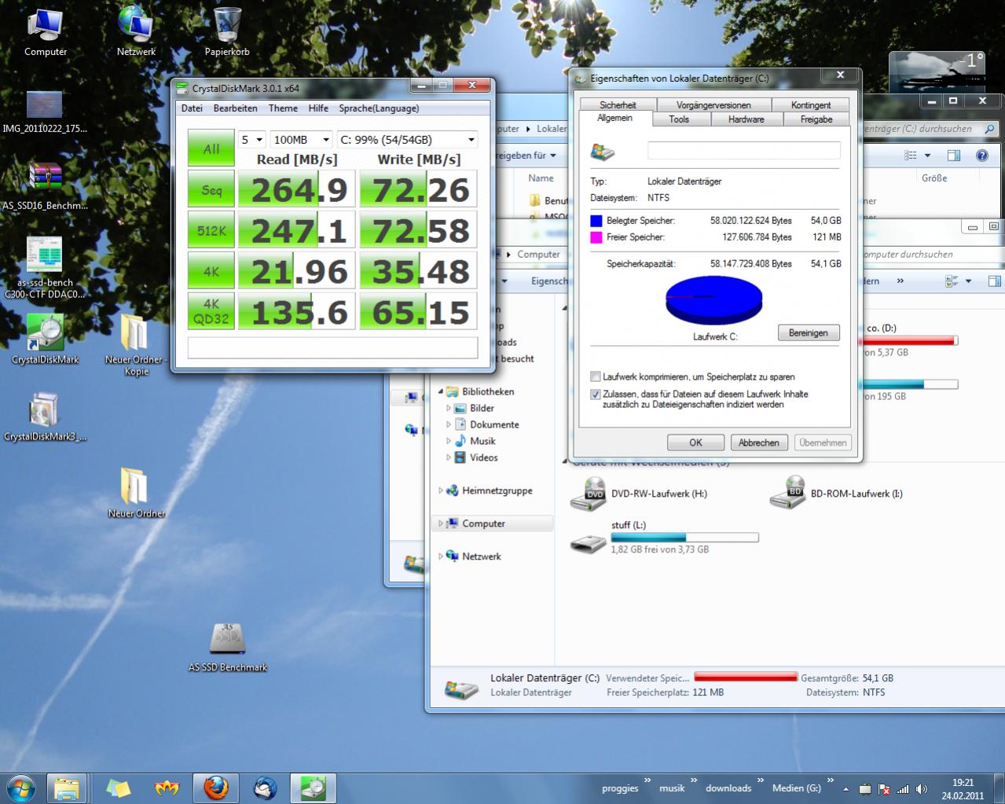
Task: Expand the Netzwerk node in navigation pane
Action: (x=441, y=556)
